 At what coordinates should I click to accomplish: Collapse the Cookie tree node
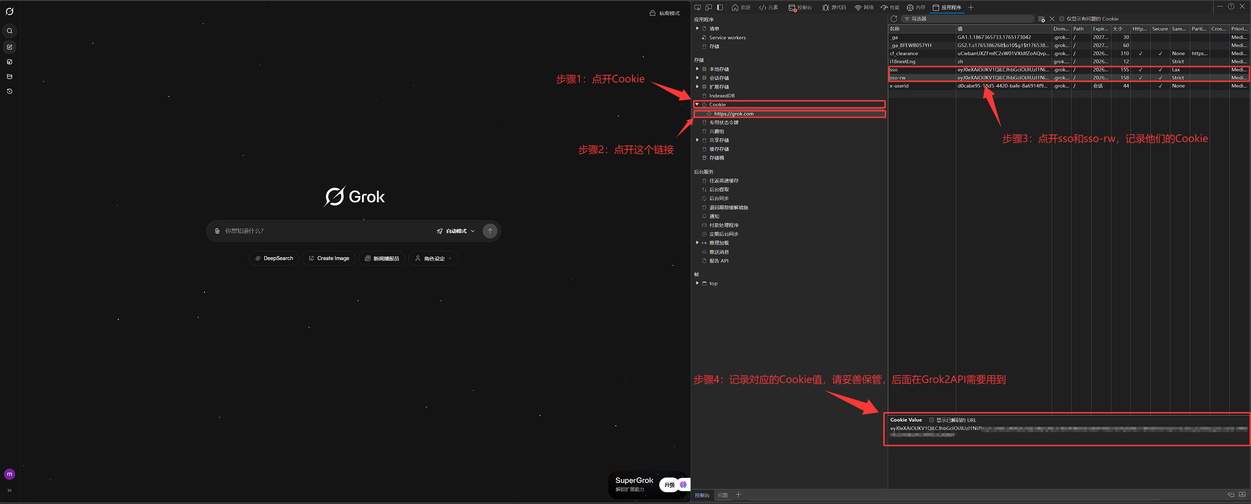697,105
